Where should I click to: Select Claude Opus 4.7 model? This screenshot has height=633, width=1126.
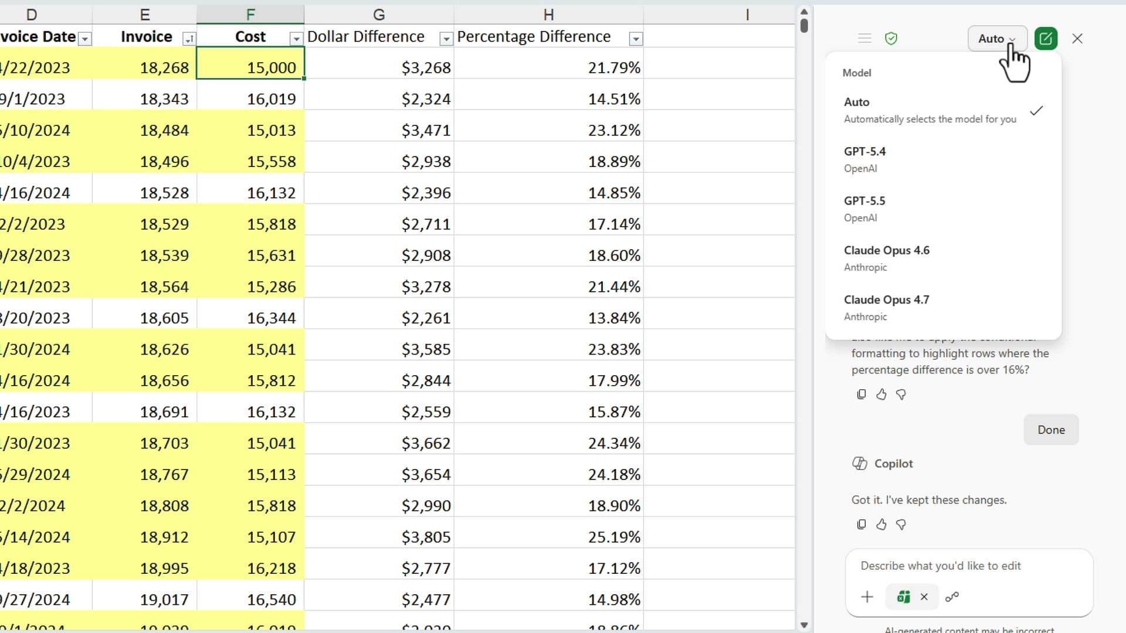point(943,308)
